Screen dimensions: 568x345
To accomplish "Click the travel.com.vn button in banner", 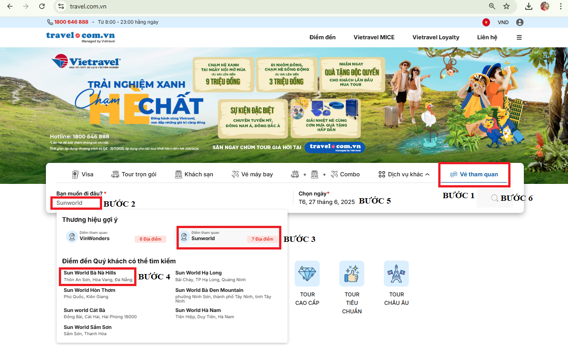I will [x=335, y=147].
